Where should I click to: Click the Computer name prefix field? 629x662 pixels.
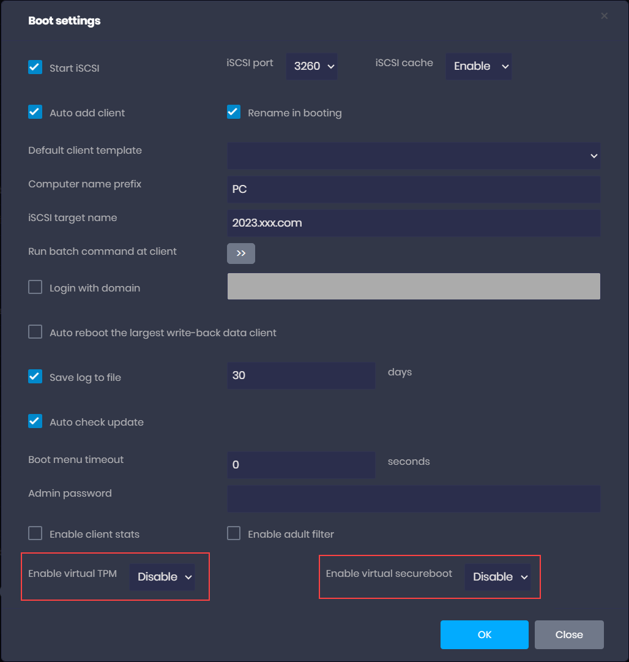(x=414, y=190)
